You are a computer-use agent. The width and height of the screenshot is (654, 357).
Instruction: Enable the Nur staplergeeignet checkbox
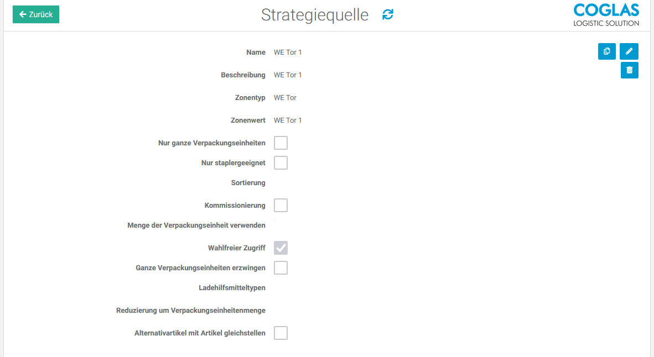(281, 163)
